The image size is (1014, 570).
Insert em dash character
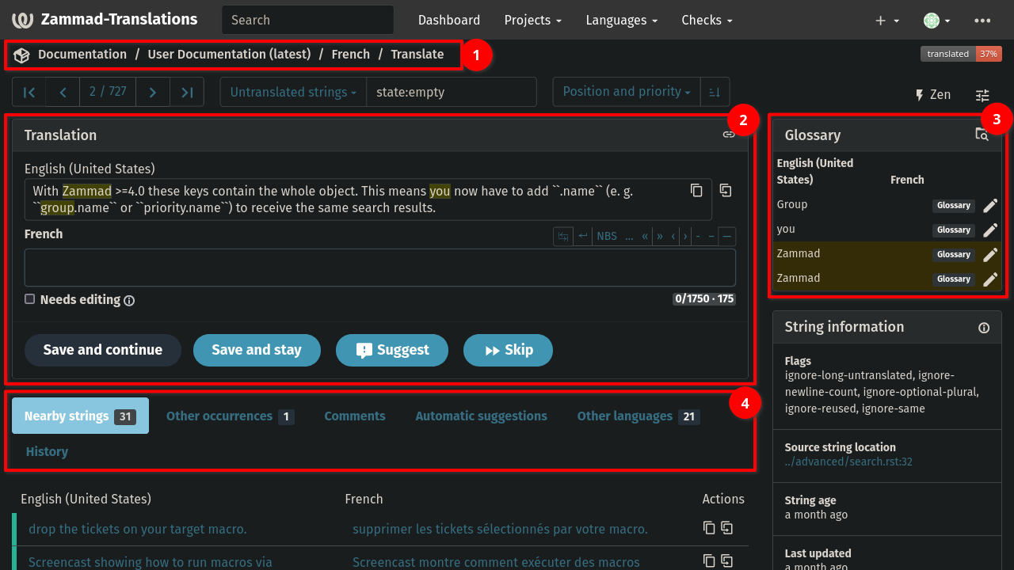(x=726, y=236)
